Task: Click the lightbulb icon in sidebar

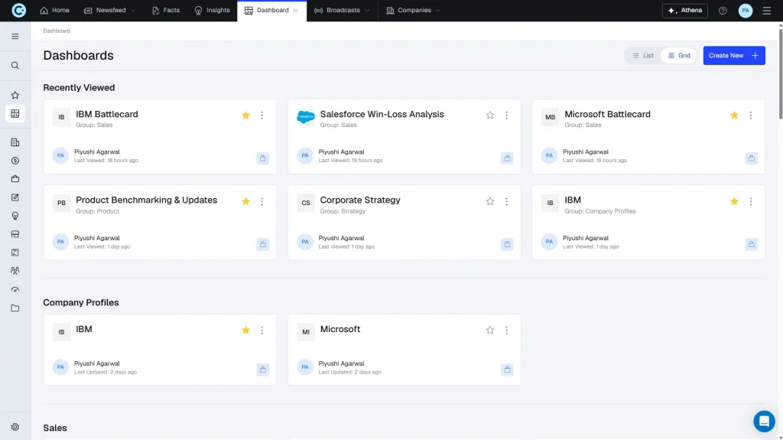Action: 15,216
